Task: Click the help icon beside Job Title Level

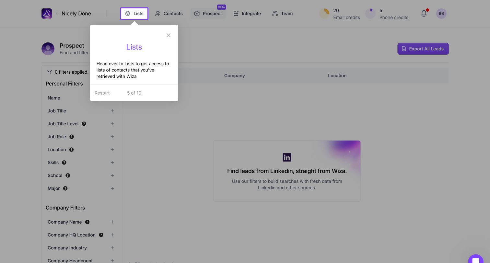Action: coord(84,124)
